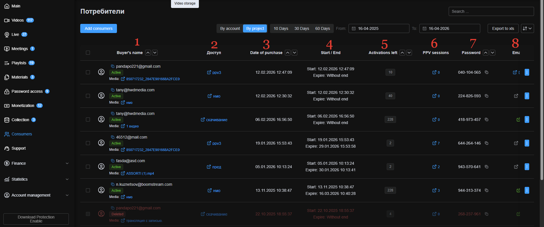
Task: Sort Password column descending
Action: pyautogui.click(x=493, y=53)
